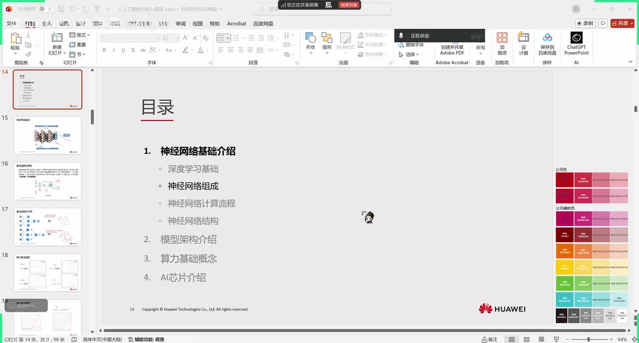Switch to the Acrobat tab

[237, 23]
